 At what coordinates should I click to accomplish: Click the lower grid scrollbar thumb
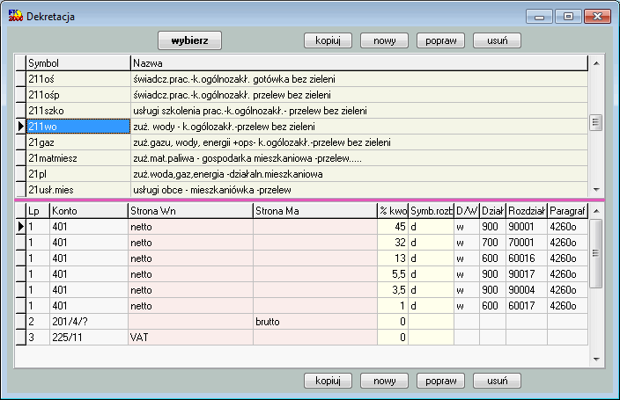[596, 253]
